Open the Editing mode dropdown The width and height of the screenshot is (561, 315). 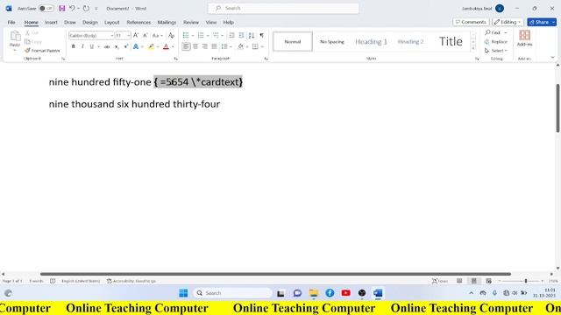[x=508, y=22]
